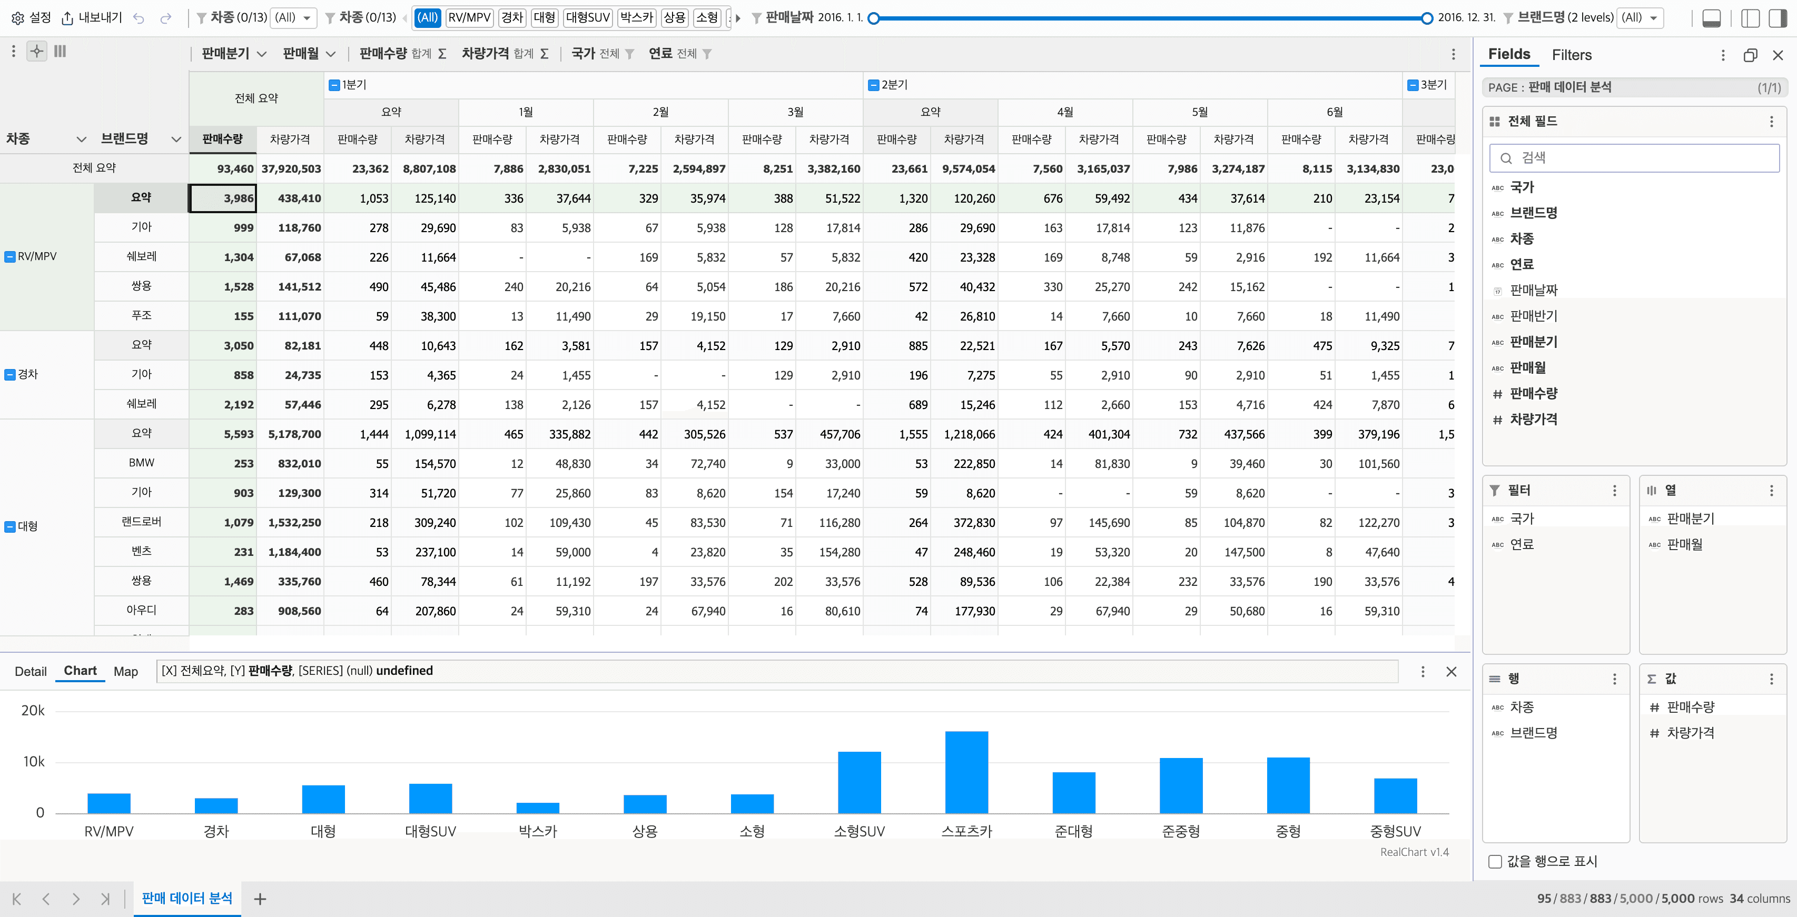Image resolution: width=1797 pixels, height=917 pixels.
Task: Enable 값을 행으로 표시 checkbox
Action: [1495, 861]
